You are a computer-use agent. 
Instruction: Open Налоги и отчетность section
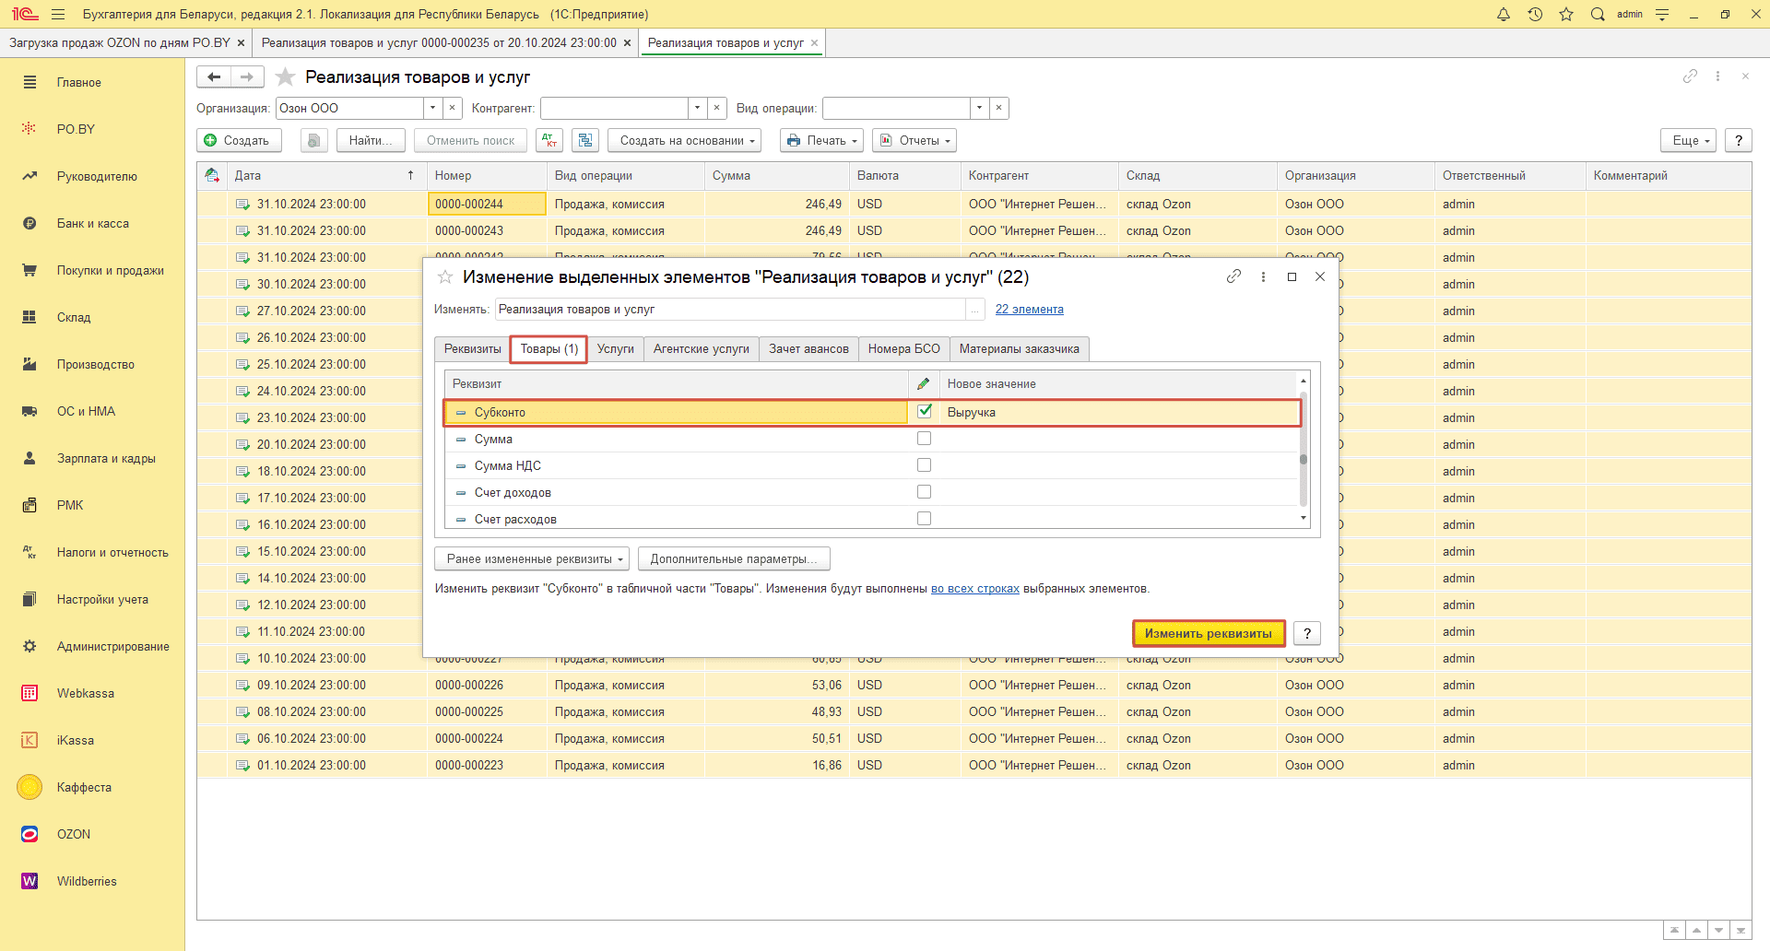pyautogui.click(x=112, y=553)
